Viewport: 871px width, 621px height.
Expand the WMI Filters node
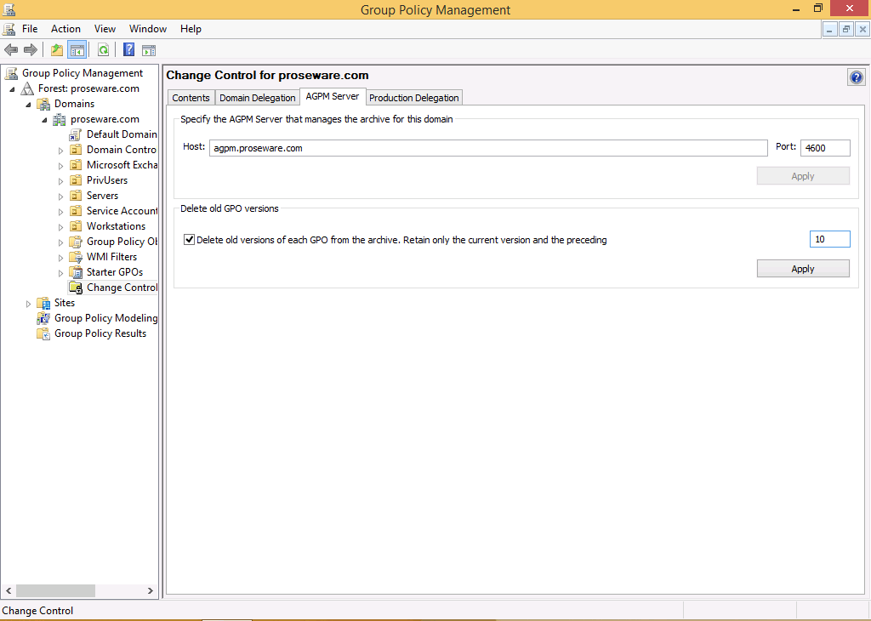(x=60, y=258)
